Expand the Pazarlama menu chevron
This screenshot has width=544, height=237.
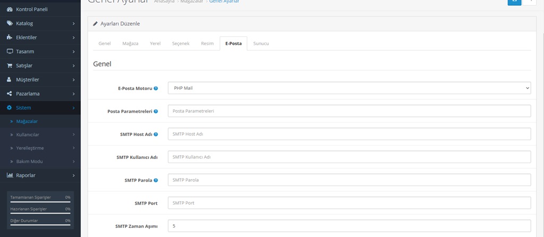tap(73, 94)
